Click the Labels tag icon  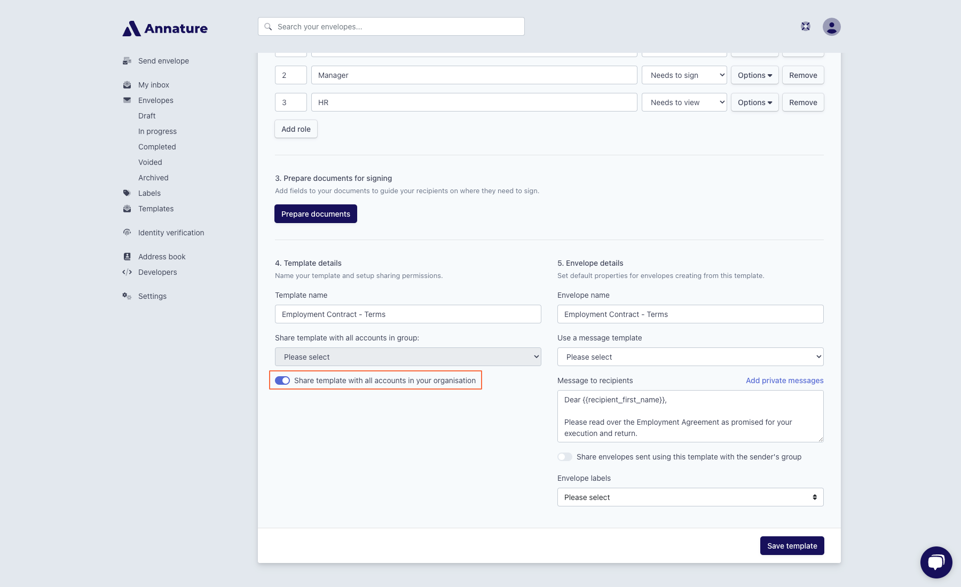click(127, 193)
